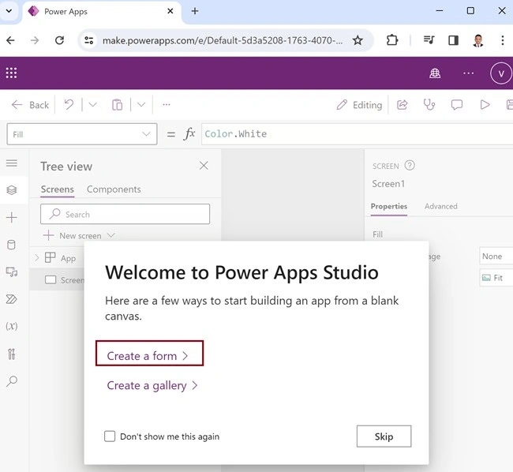The image size is (513, 472).
Task: Click the Paste clipboard icon
Action: click(117, 105)
